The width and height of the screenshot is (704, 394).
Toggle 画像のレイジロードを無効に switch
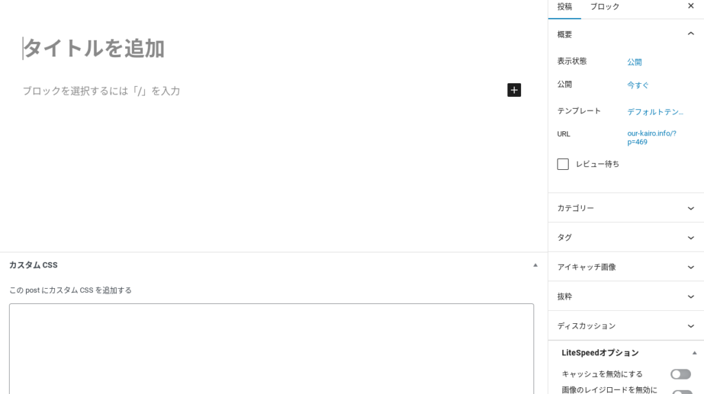pyautogui.click(x=681, y=392)
